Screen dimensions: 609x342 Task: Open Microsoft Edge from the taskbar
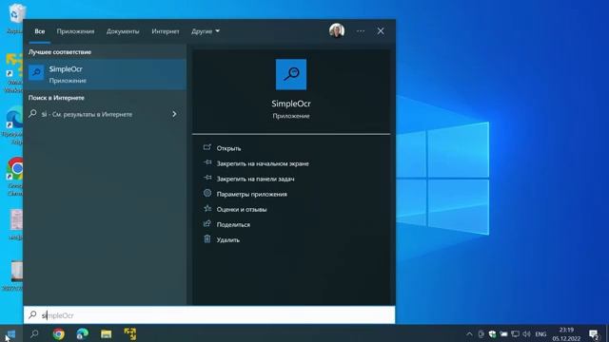point(83,333)
